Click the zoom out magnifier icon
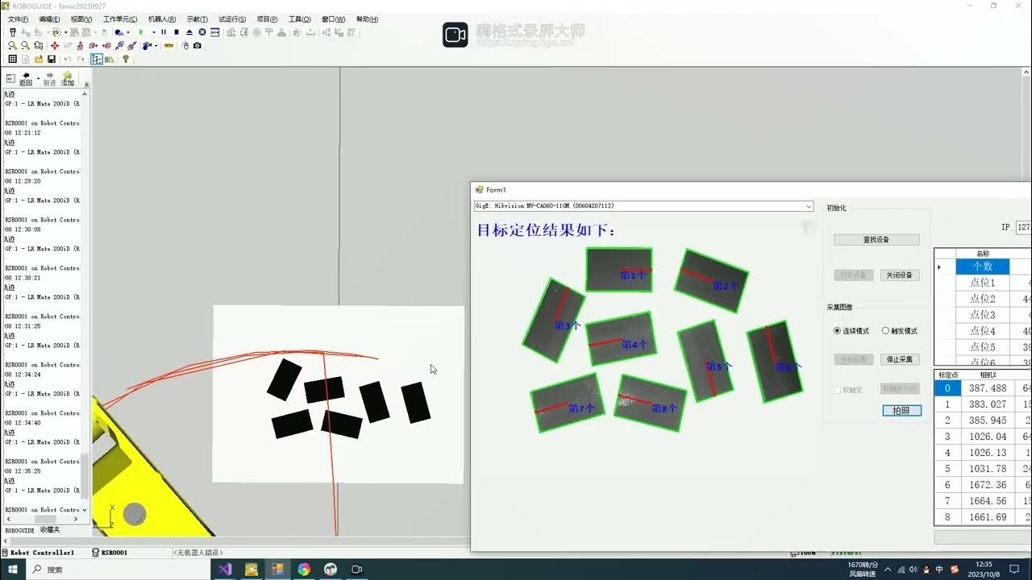Image resolution: width=1032 pixels, height=580 pixels. [25, 45]
